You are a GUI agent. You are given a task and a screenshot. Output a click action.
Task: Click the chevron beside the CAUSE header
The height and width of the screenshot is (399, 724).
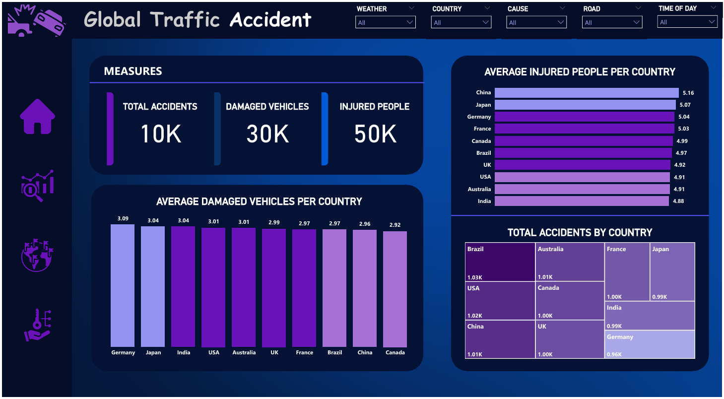point(562,8)
